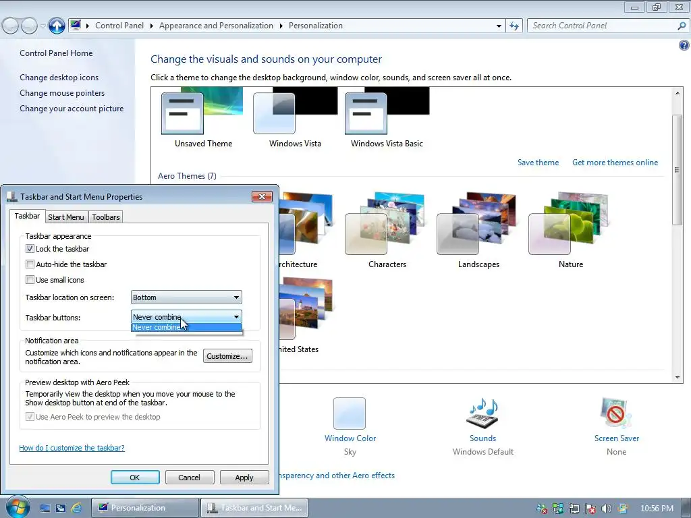
Task: Click the volume speaker tray icon
Action: tap(607, 509)
